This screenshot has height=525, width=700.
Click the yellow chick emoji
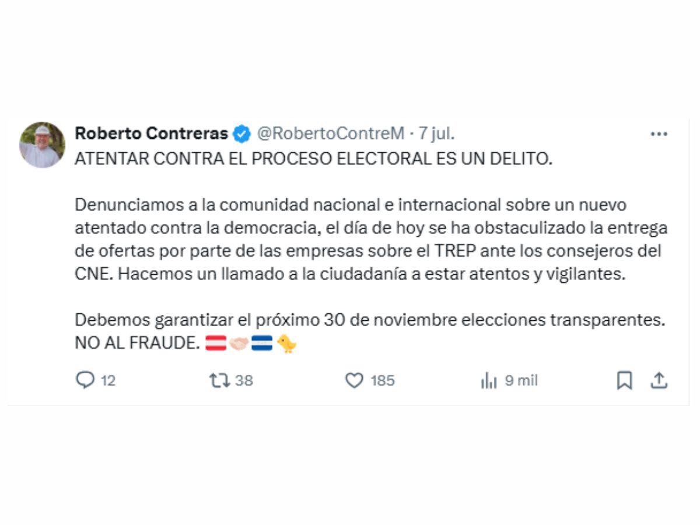[286, 344]
